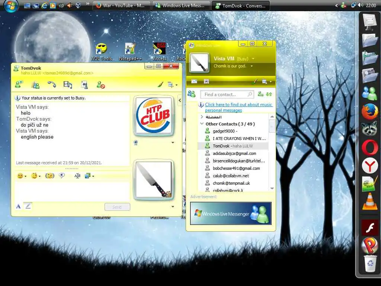381x286 pixels.
Task: Collapse the display picture side panel arrow
Action: pyautogui.click(x=180, y=100)
